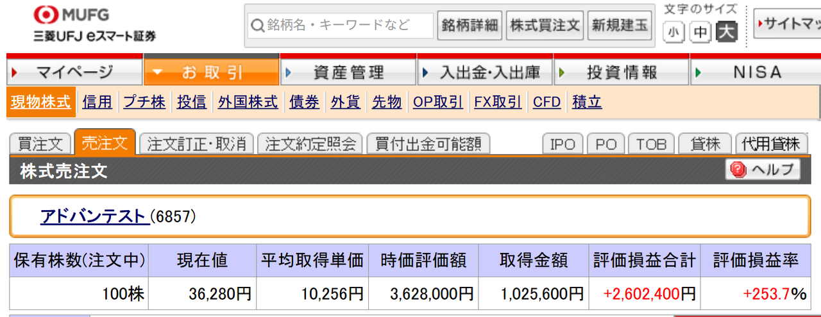The width and height of the screenshot is (821, 317).
Task: Switch to the 注文訂正・取消 tab
Action: point(197,143)
